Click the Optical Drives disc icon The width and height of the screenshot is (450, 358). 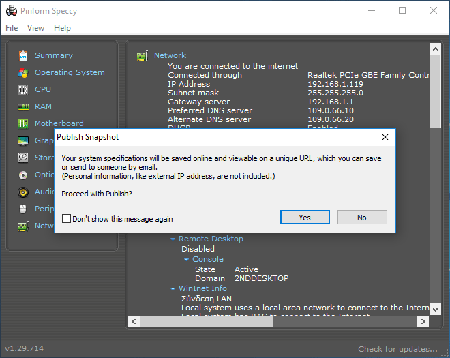23,175
